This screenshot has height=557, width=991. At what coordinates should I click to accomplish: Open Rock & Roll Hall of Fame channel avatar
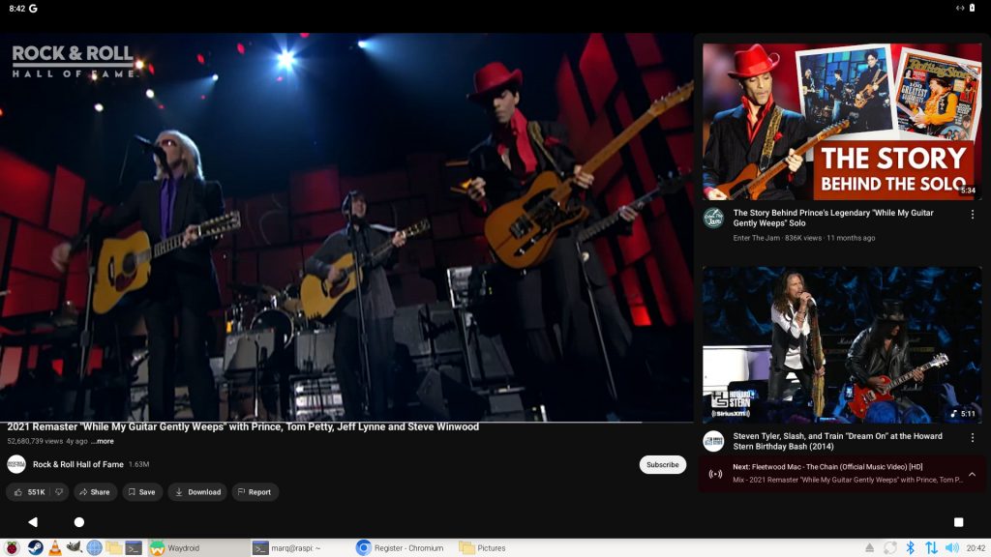tap(16, 464)
